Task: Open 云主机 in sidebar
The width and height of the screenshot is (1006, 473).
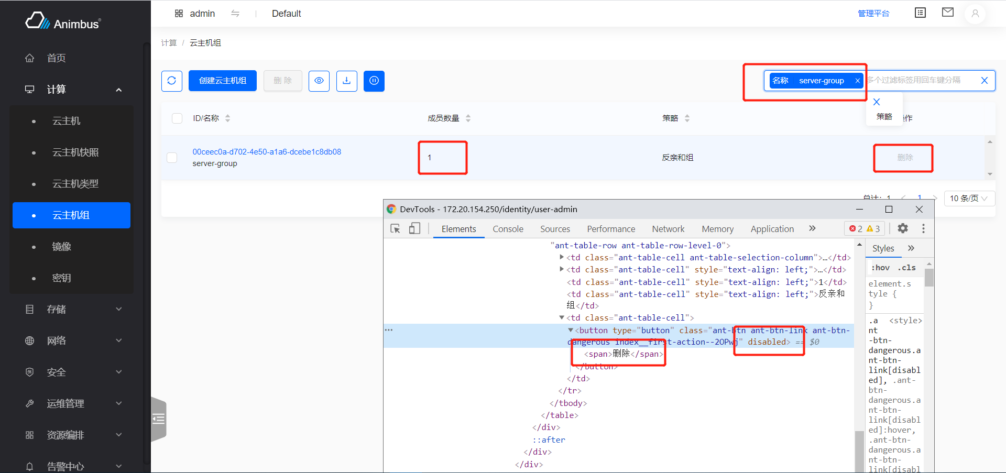Action: [x=66, y=121]
